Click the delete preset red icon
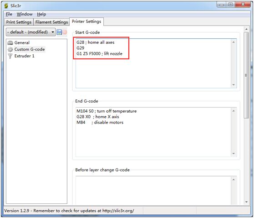Image resolution: width=254 pixels, height=218 pixels. [65, 32]
